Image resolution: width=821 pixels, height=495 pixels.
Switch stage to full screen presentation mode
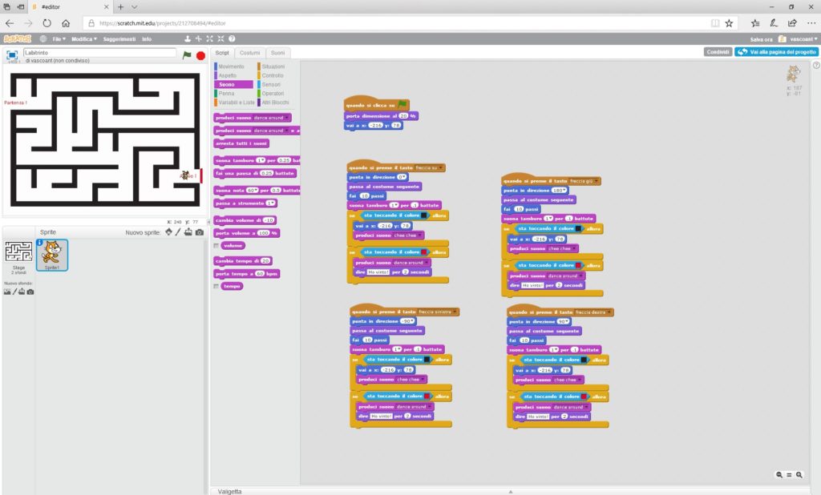point(12,54)
